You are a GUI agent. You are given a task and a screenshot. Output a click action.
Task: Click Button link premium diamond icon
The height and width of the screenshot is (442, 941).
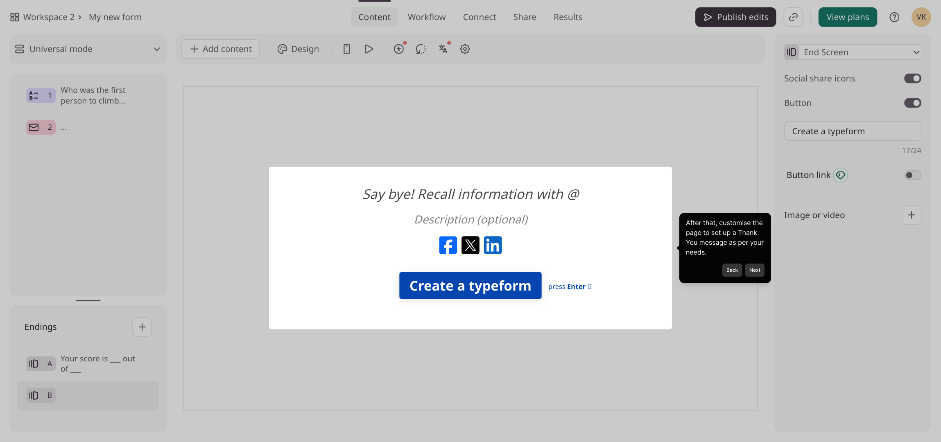(841, 175)
